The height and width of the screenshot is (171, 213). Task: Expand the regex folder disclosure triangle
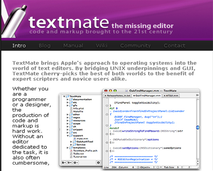pos(68,118)
